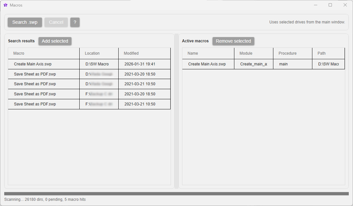This screenshot has height=206, width=353.
Task: Select Create Main Axis.swp in Search results
Action: coord(44,64)
